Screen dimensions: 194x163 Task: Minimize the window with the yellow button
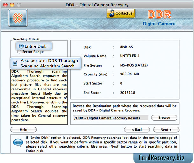(12, 5)
